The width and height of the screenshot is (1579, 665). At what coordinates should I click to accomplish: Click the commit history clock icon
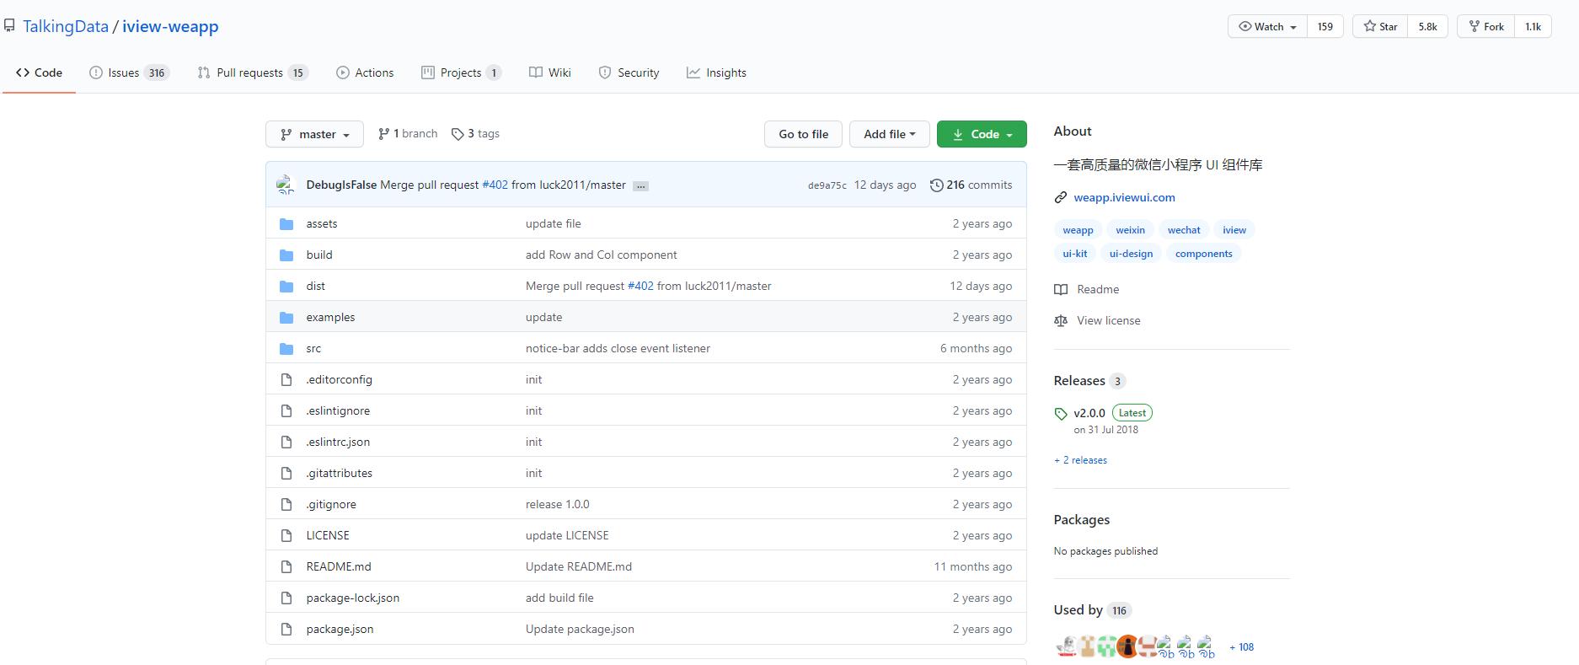point(936,185)
